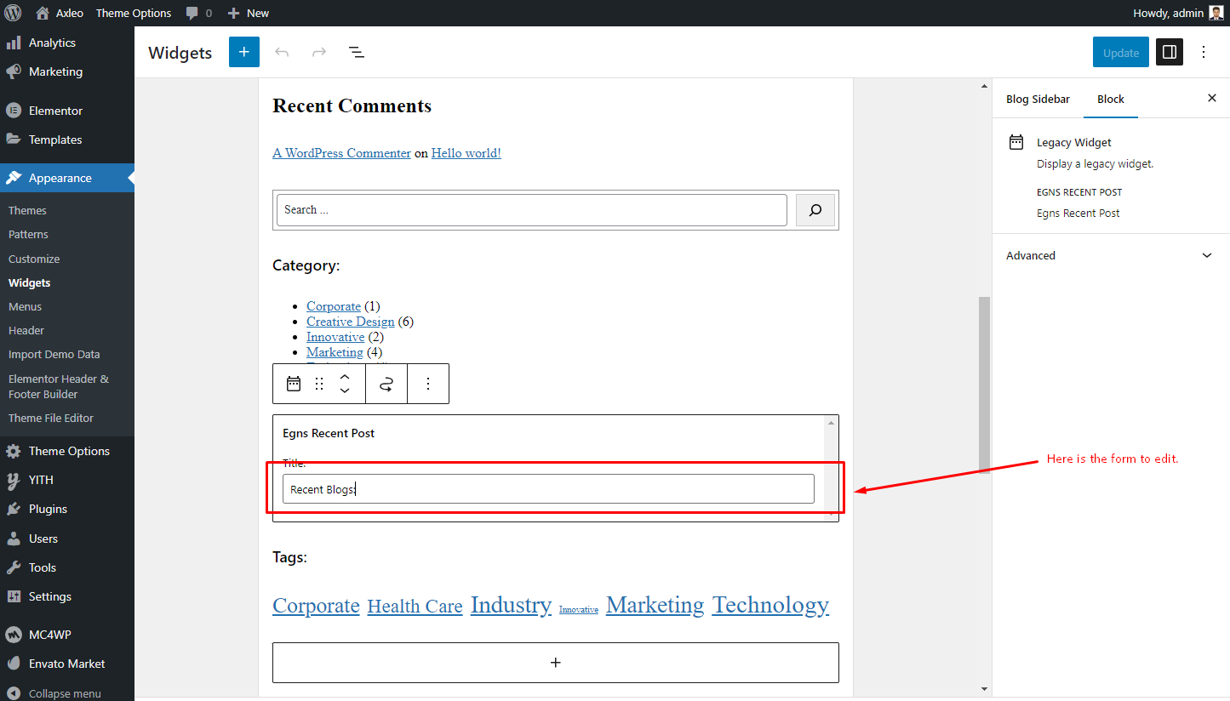Click the WordPress logo icon

click(13, 13)
